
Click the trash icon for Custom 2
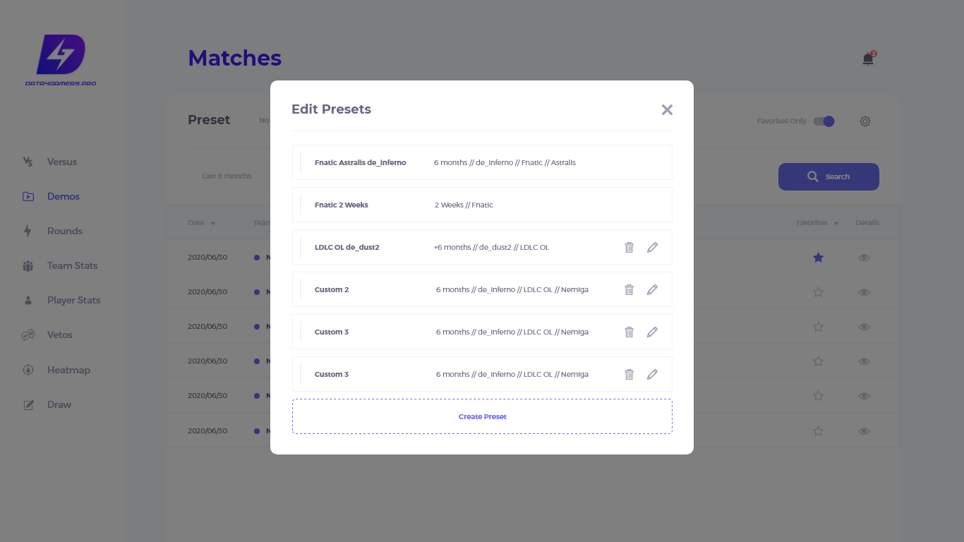(629, 289)
